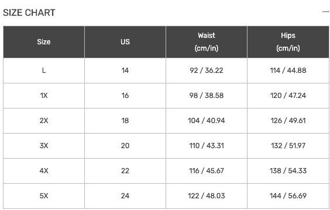Viewport: 330px width, 210px height.
Task: Select the 1X size cell
Action: 44,96
